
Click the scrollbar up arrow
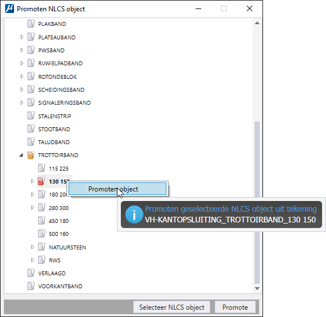[x=257, y=23]
